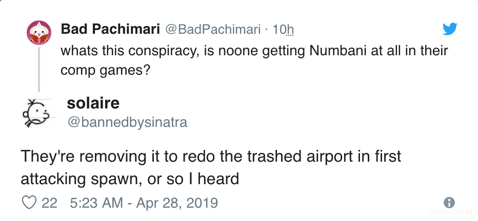Click the Twitter bird logo

click(449, 30)
